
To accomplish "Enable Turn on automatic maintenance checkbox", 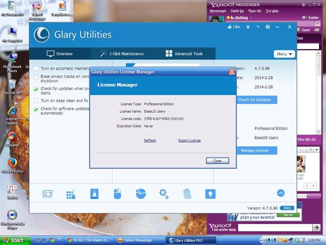I will pos(36,68).
